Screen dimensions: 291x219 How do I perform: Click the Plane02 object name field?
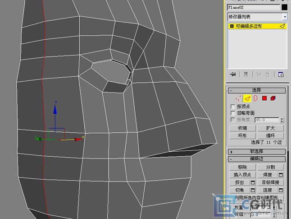(x=253, y=7)
